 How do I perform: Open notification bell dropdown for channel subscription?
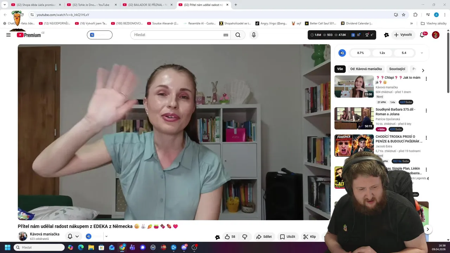tap(73, 236)
